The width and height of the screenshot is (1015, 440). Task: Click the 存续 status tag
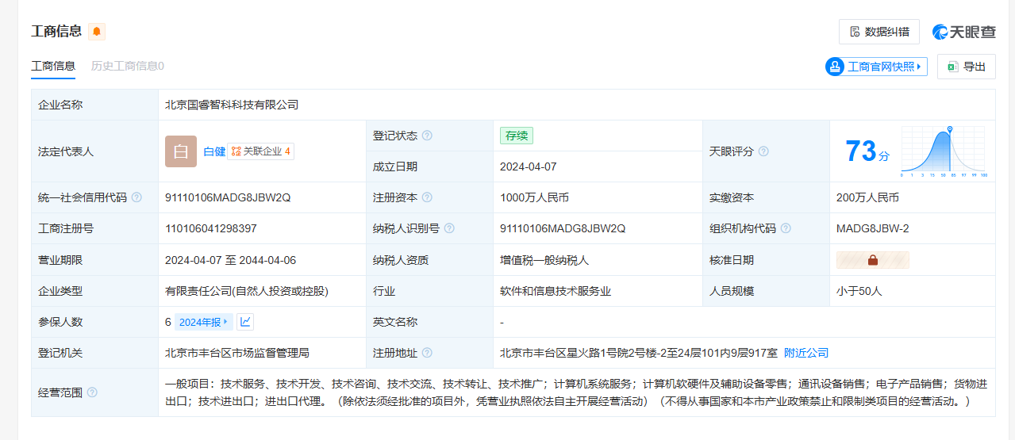pos(517,136)
